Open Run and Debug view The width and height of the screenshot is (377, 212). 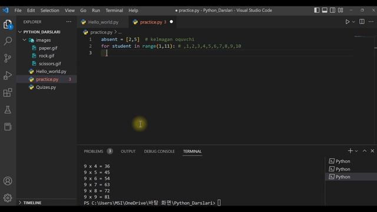(8, 75)
